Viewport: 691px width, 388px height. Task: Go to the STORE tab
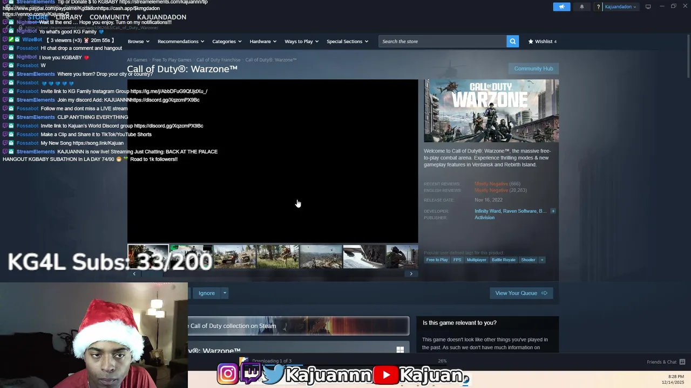(38, 17)
